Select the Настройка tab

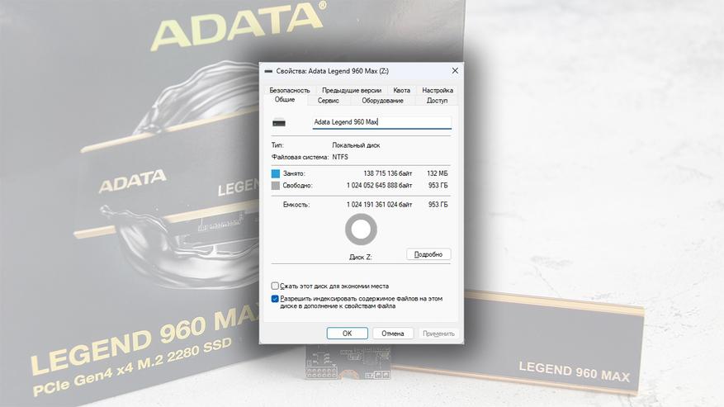point(438,90)
